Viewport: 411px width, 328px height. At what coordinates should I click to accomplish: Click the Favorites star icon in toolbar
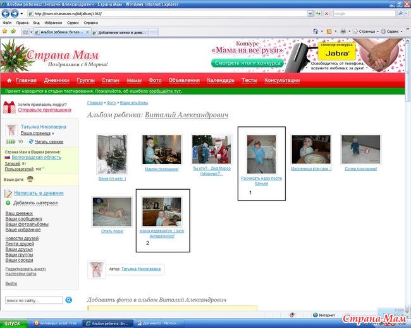click(5, 31)
